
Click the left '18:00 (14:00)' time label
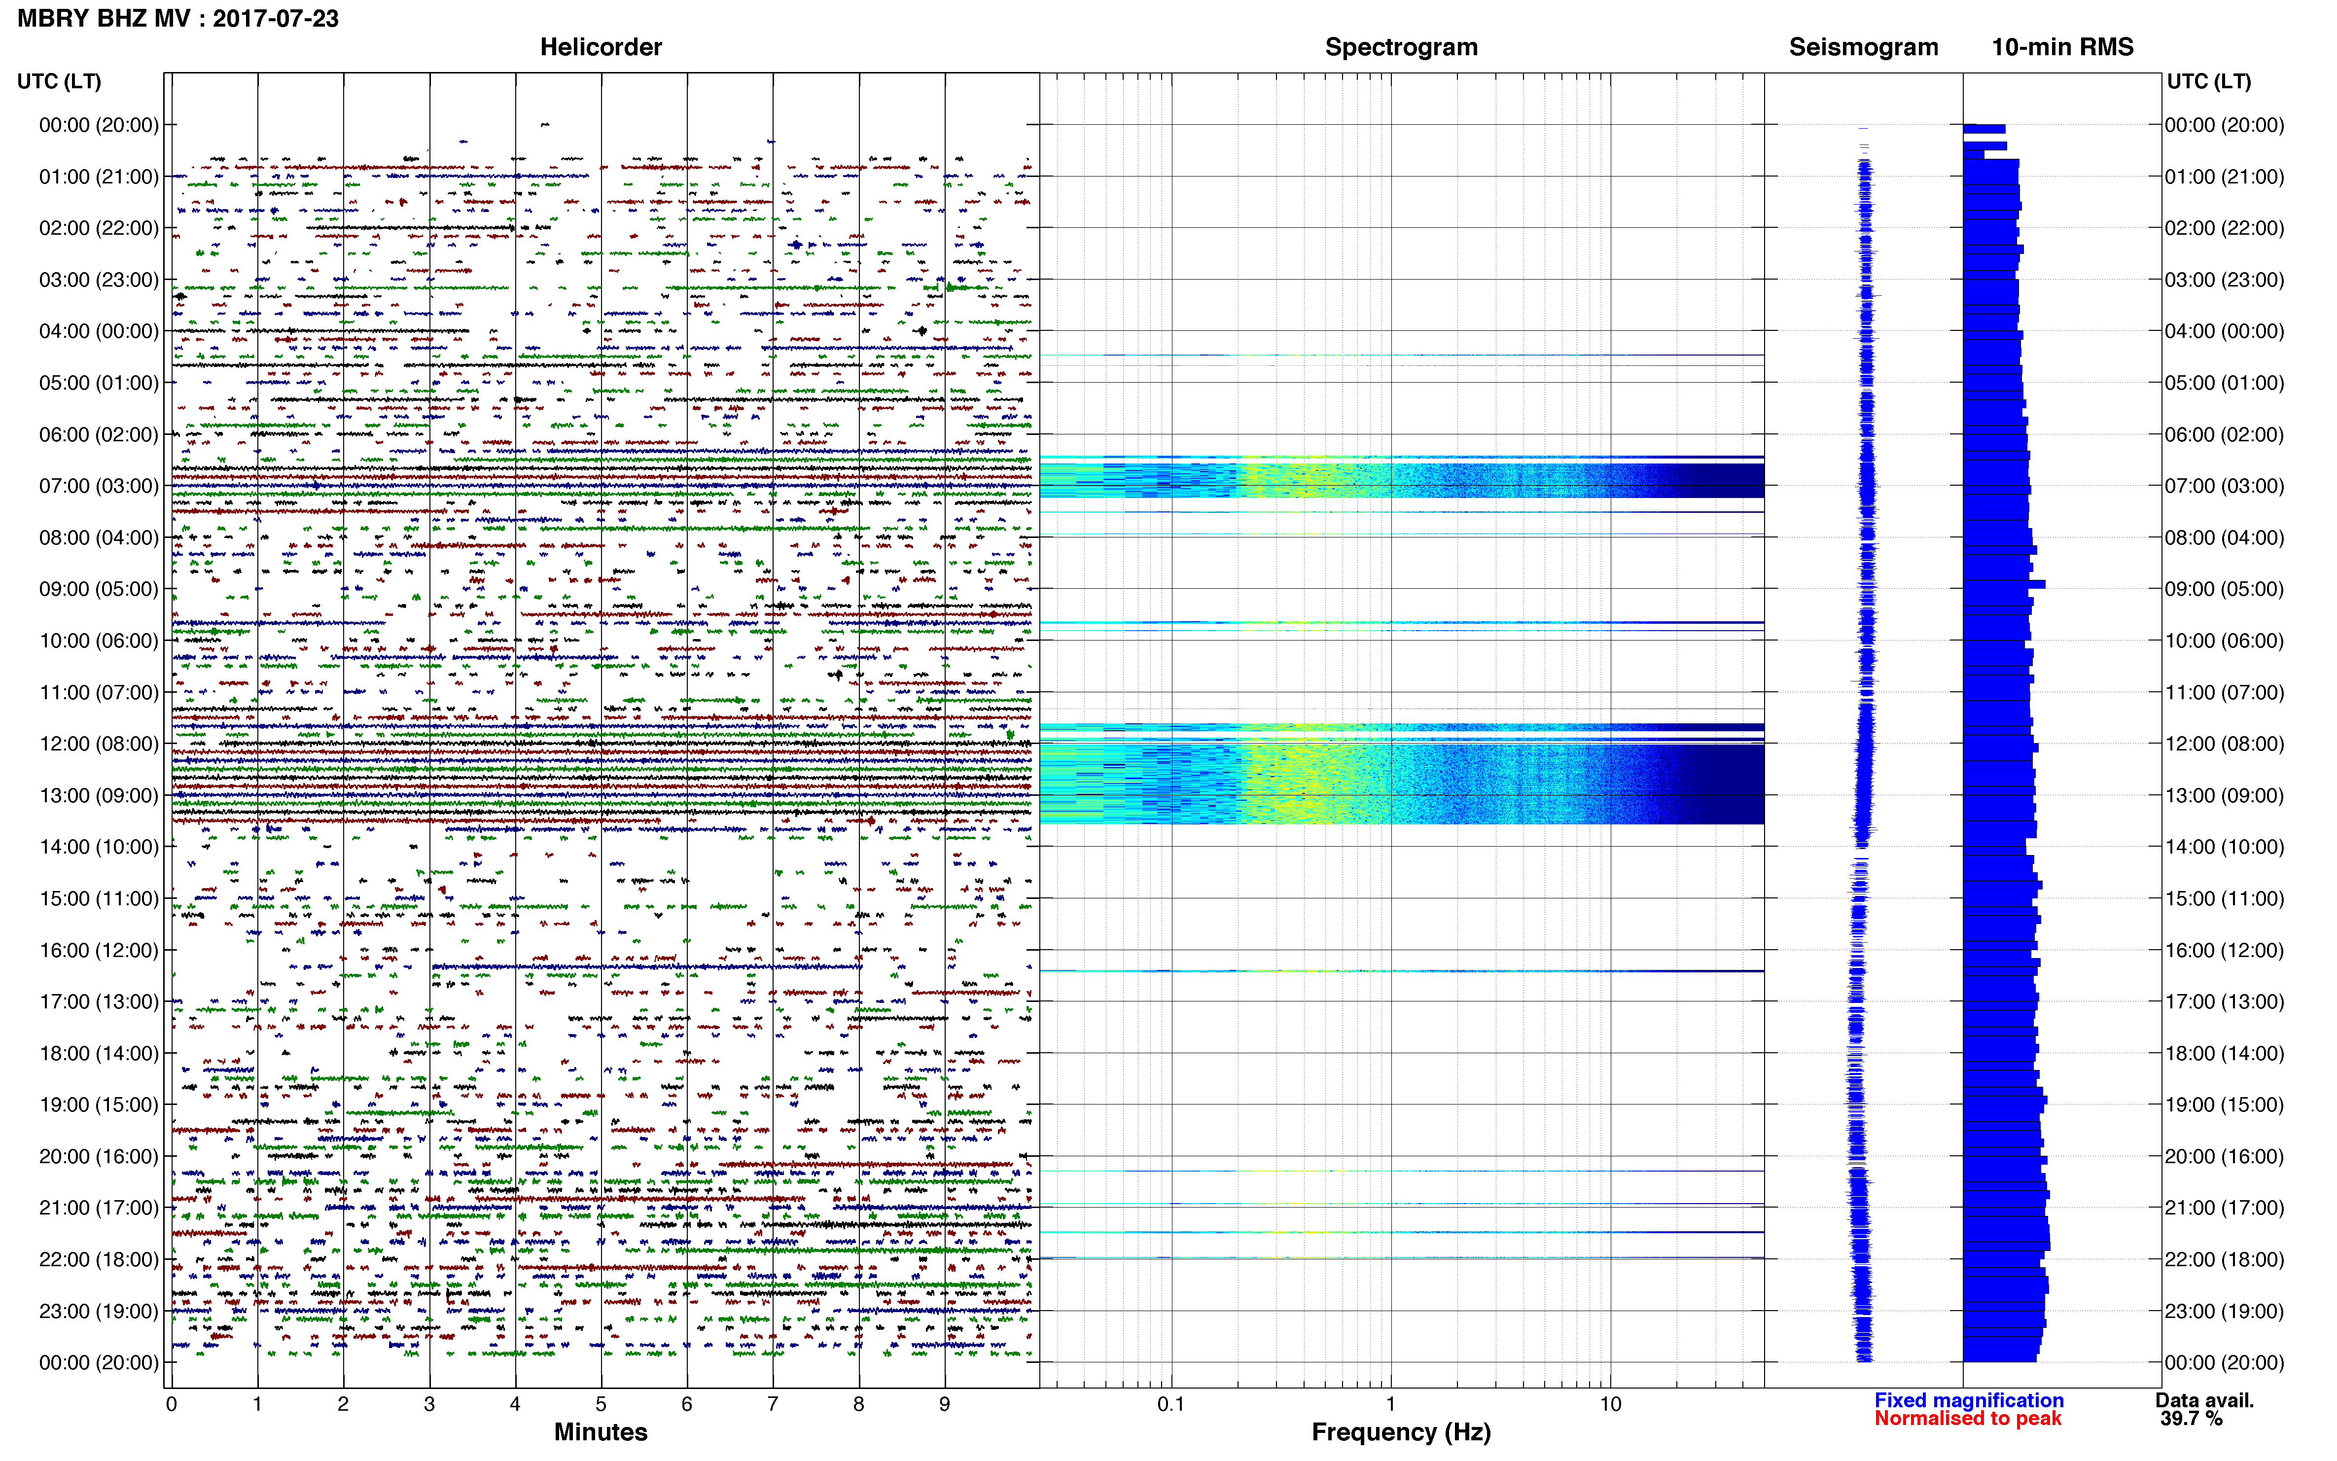coord(99,1053)
